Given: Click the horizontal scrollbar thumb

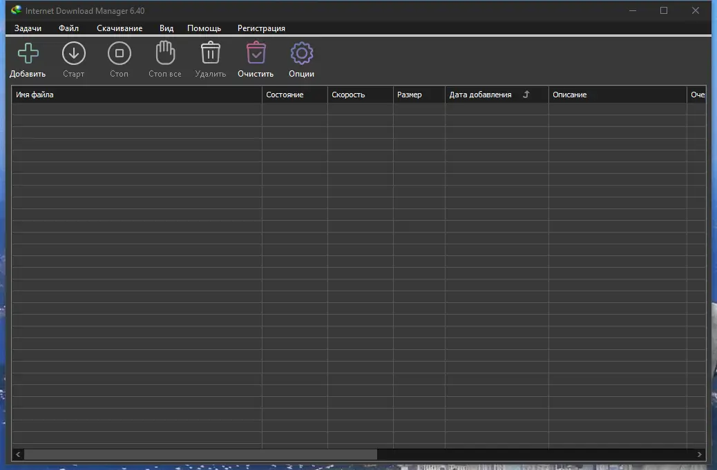Looking at the screenshot, I should pos(200,454).
